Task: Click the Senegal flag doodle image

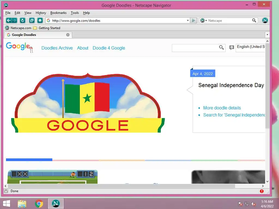Action: [88, 103]
